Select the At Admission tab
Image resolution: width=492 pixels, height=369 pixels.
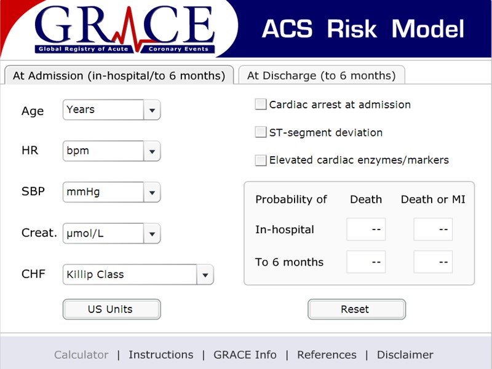(x=119, y=76)
